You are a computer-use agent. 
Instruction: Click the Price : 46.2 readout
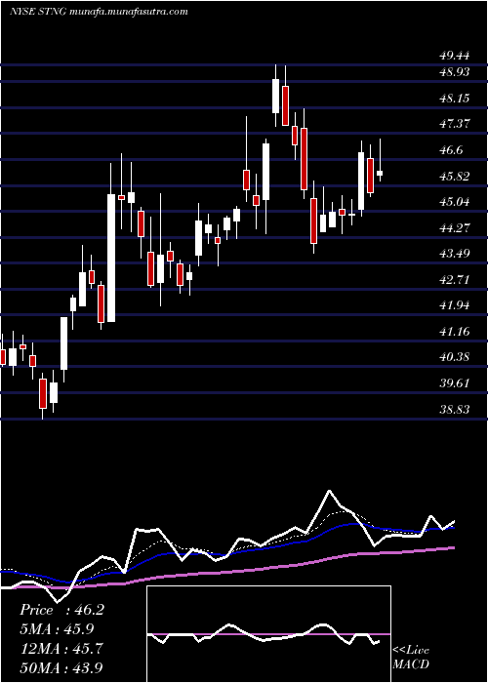click(x=61, y=610)
